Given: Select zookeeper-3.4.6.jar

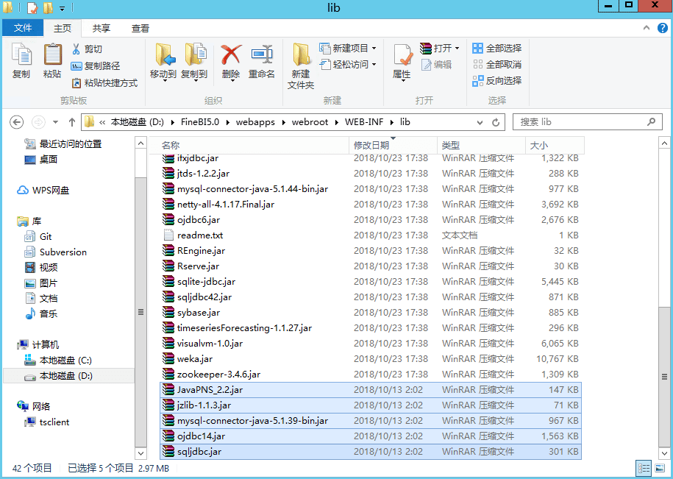Looking at the screenshot, I should click(x=371, y=375).
